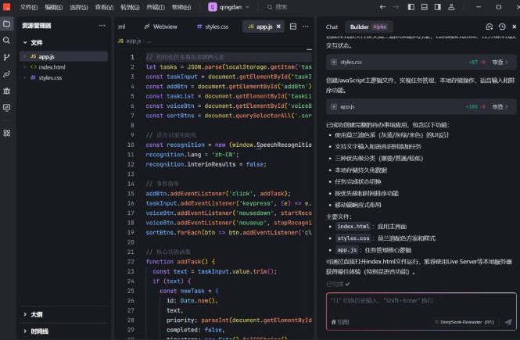
Task: Navigate back with the left arrow
Action: click(382, 7)
